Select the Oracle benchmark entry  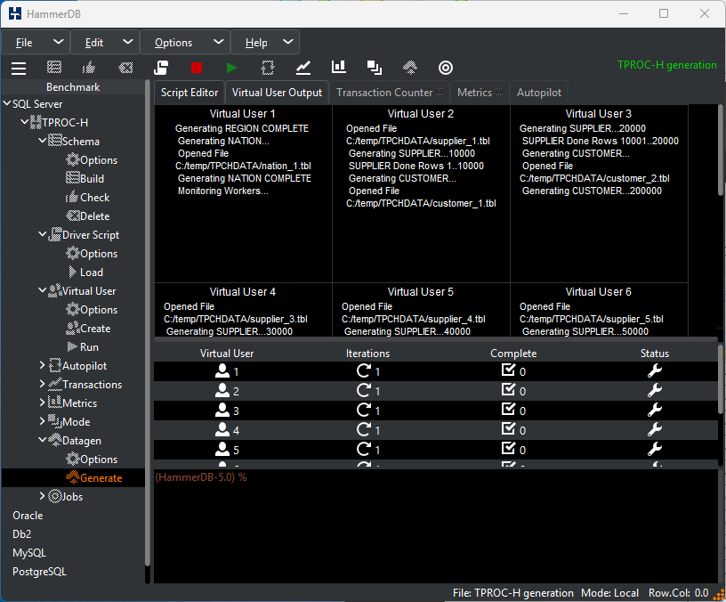tap(28, 516)
